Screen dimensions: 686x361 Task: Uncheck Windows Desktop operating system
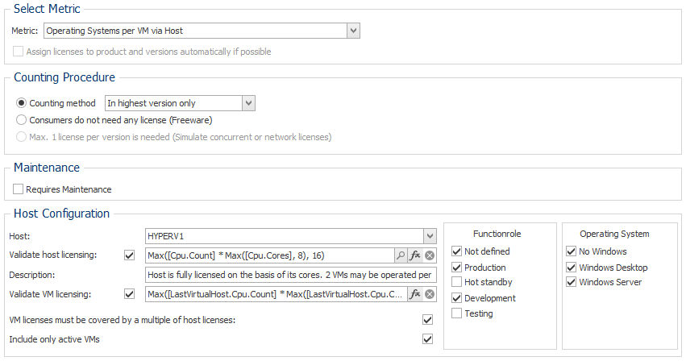(571, 268)
